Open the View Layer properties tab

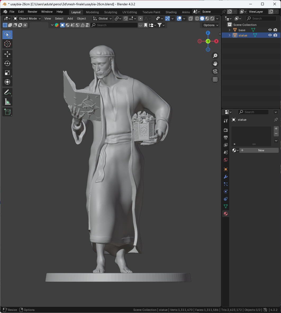pyautogui.click(x=226, y=145)
